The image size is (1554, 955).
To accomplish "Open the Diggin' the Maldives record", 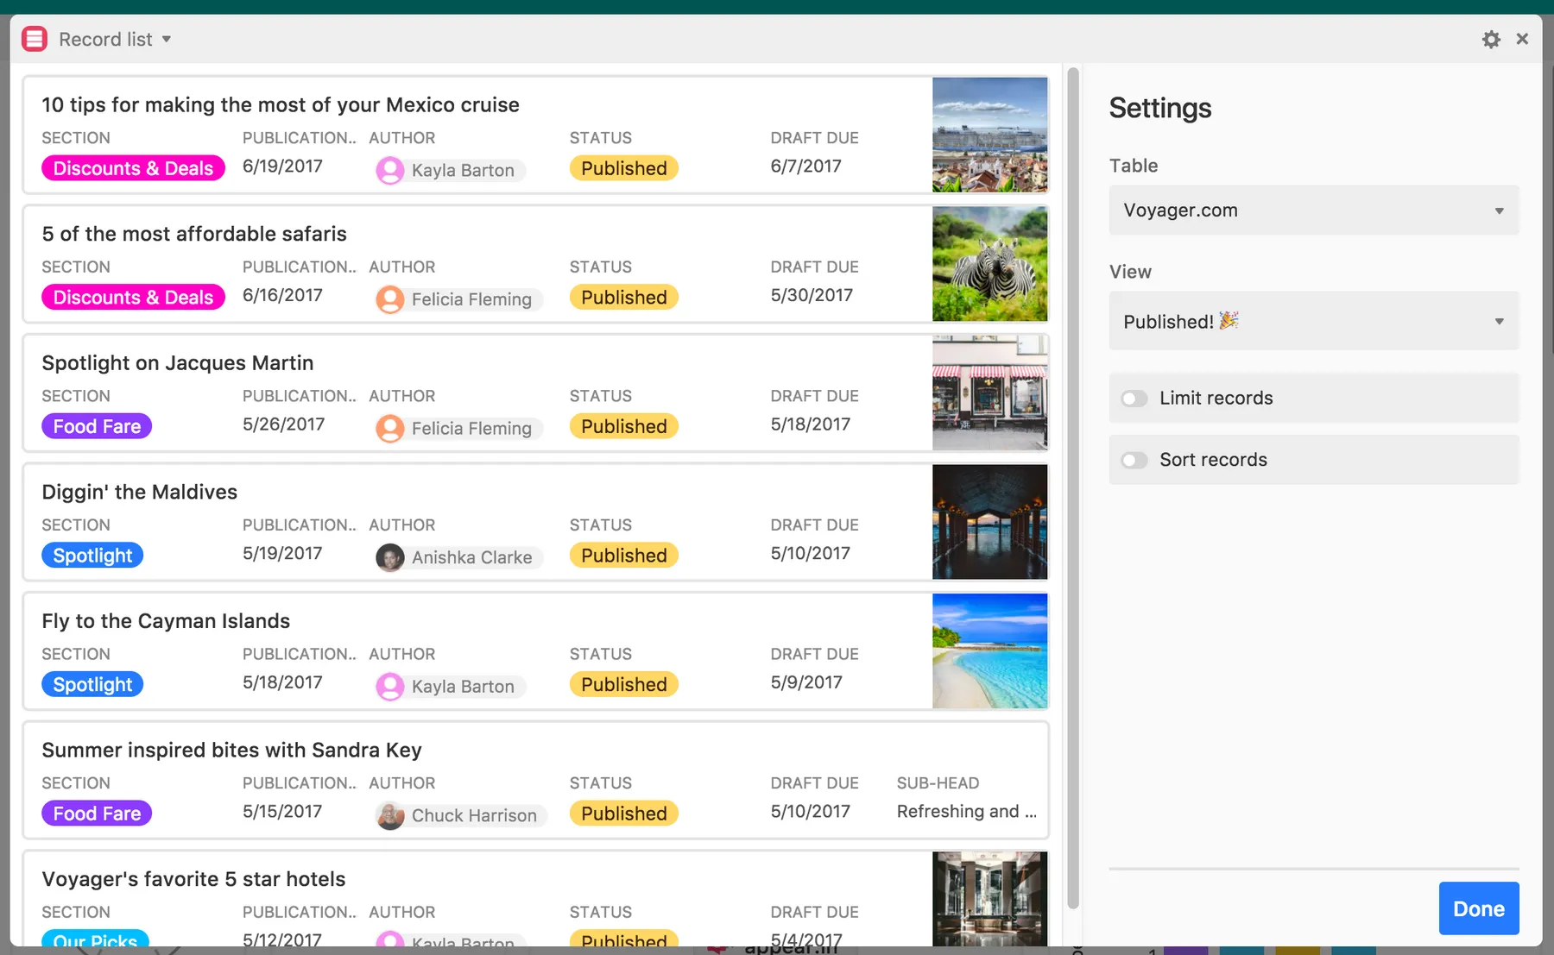I will click(139, 492).
